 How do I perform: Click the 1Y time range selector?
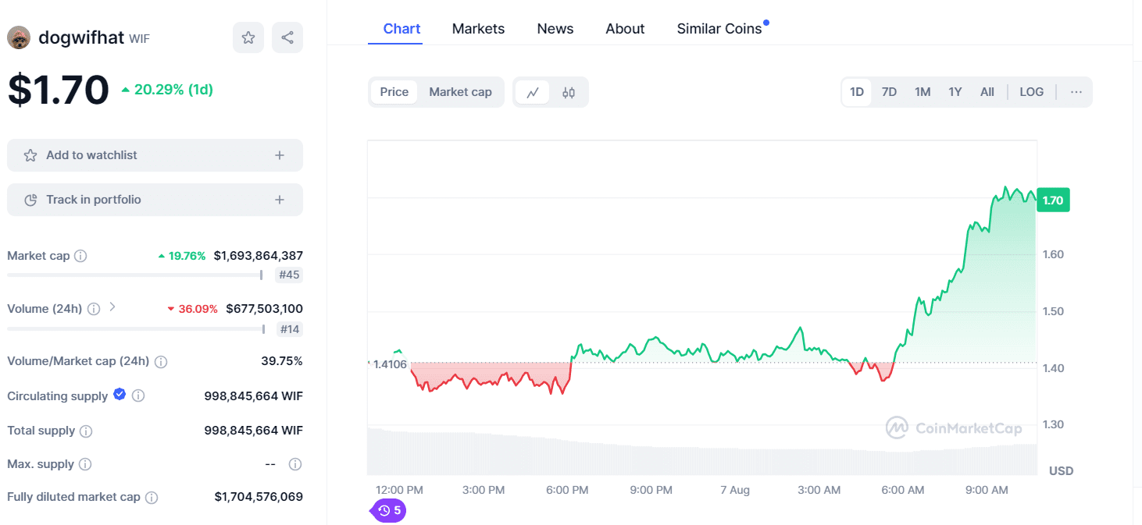(955, 91)
